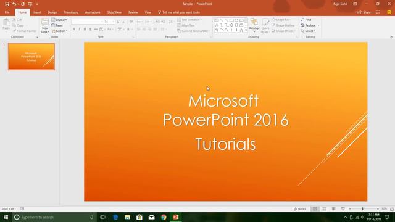The height and width of the screenshot is (222, 395).
Task: Open File Explorer from taskbar
Action: coord(127,217)
